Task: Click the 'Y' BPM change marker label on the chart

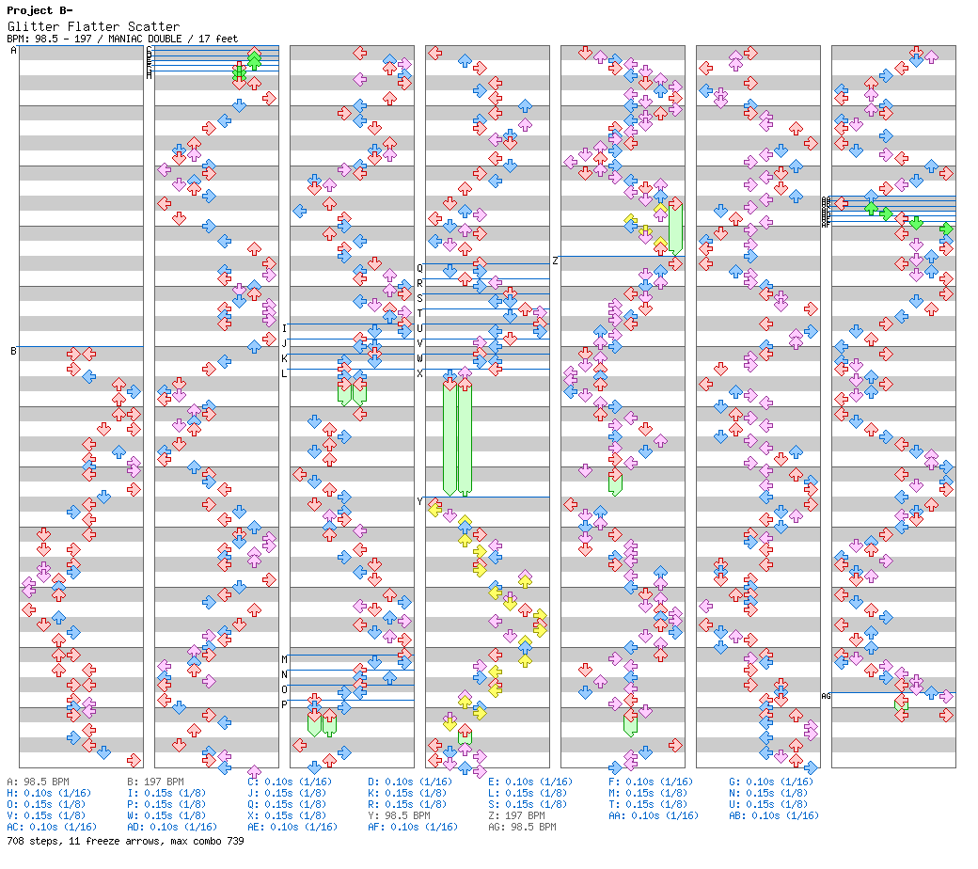Action: [x=419, y=501]
